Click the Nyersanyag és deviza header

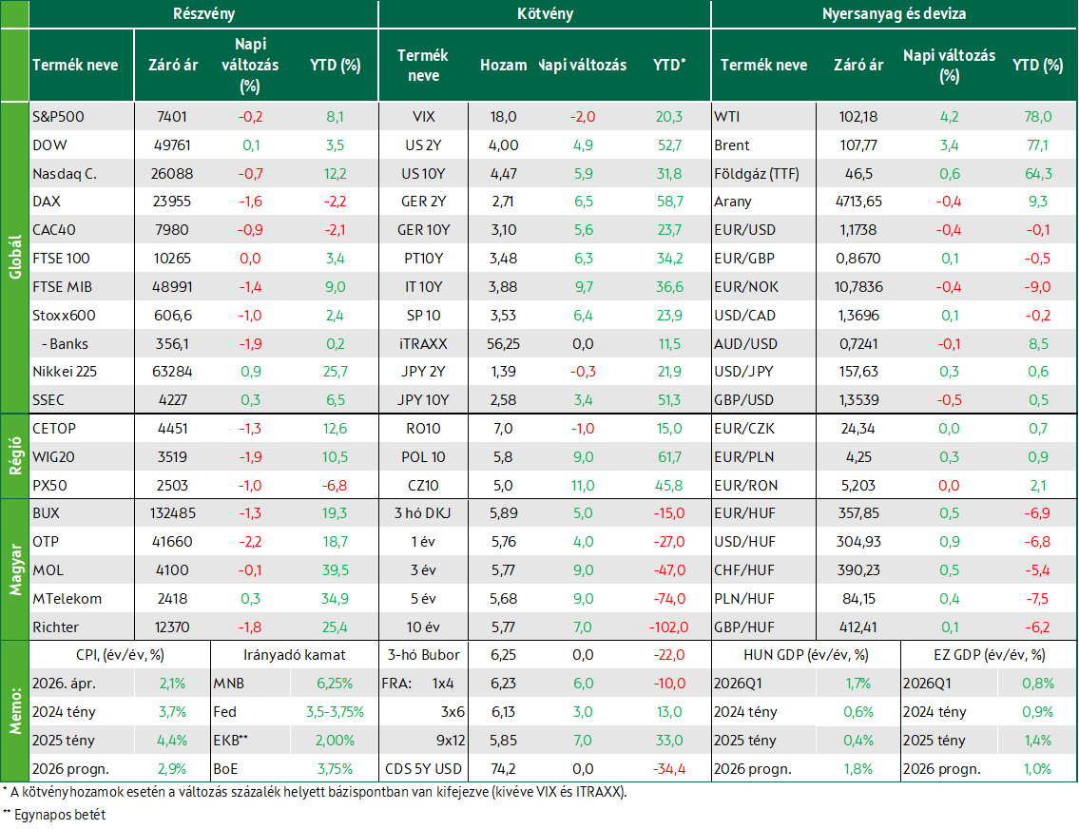[x=894, y=13]
